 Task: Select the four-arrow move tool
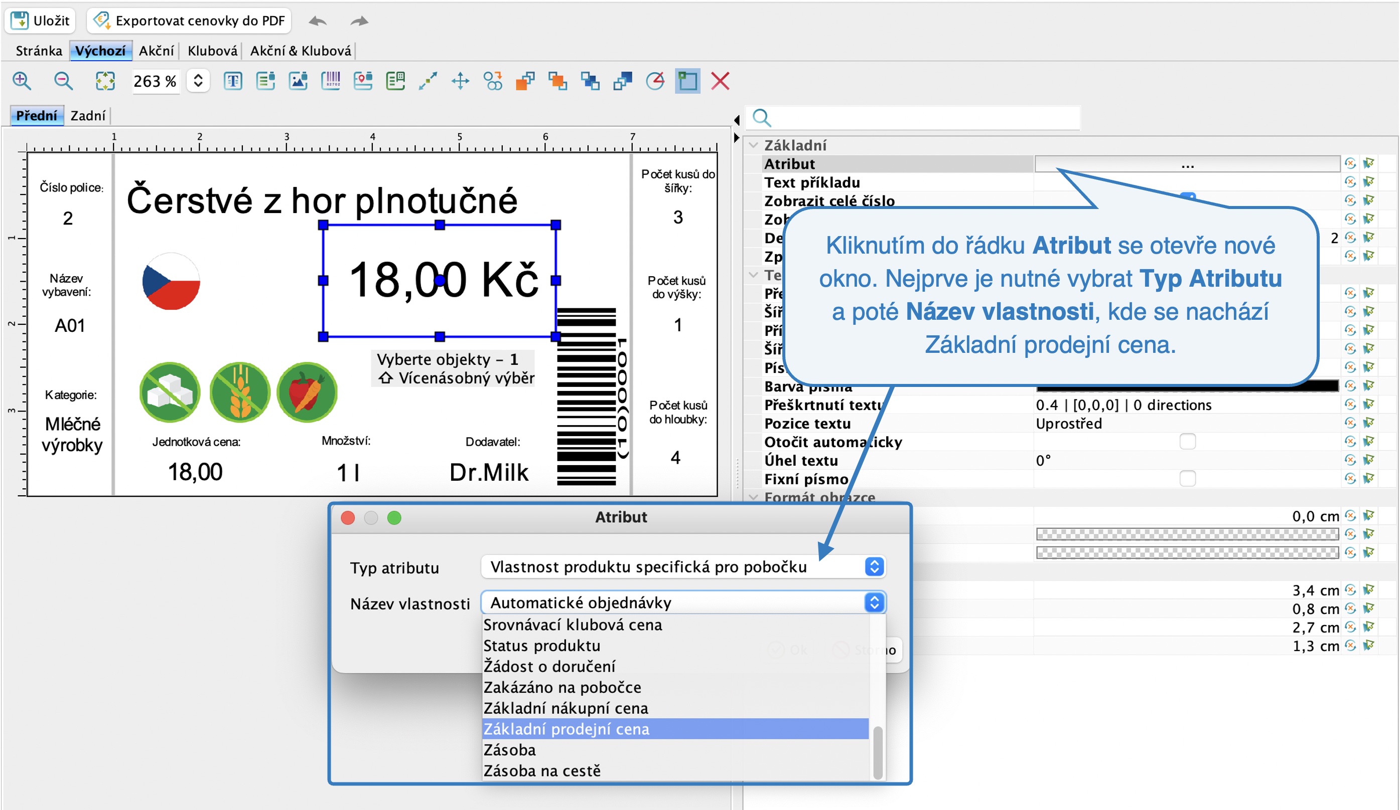pos(461,81)
